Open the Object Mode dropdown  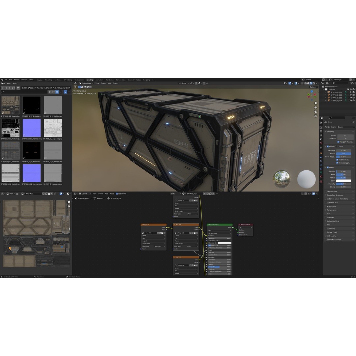(86, 83)
